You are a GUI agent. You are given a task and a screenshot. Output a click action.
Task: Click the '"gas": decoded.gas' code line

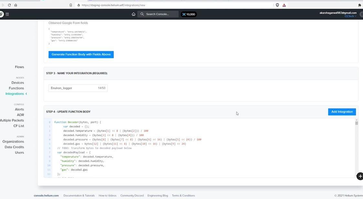coord(74,170)
